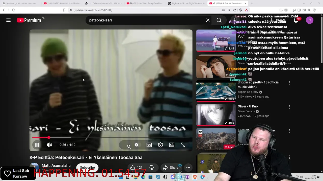Like the video with 121 likes
323x181 pixels.
tap(136, 167)
